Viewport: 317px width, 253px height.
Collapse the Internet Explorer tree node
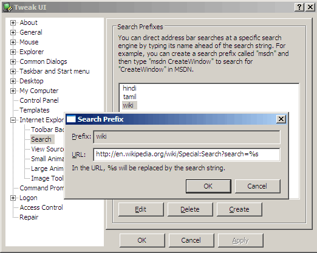point(13,120)
